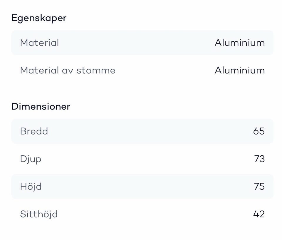
Task: Click the middle of the Djup row
Action: click(142, 159)
